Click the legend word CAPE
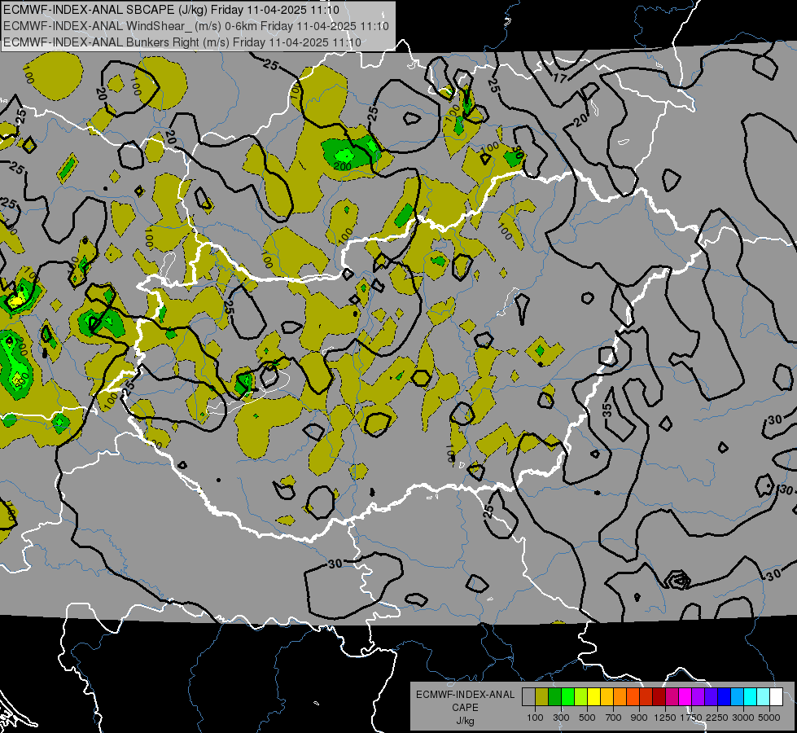The image size is (797, 733). pyautogui.click(x=465, y=708)
